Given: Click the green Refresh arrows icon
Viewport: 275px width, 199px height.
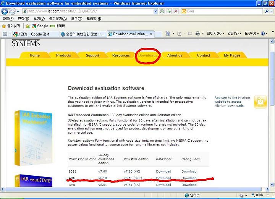Looking at the screenshot, I should [169, 11].
